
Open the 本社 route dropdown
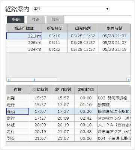(x=71, y=9)
